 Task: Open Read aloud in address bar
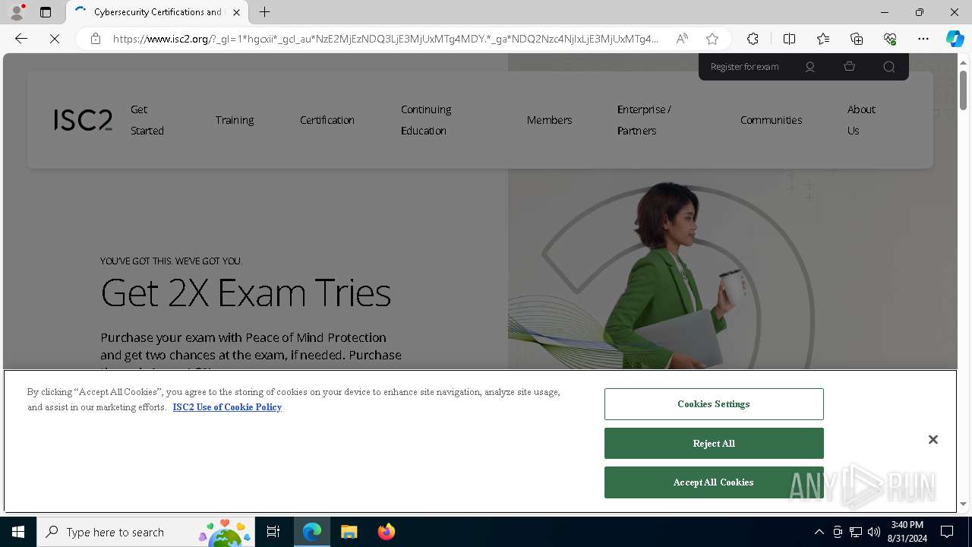click(x=682, y=39)
